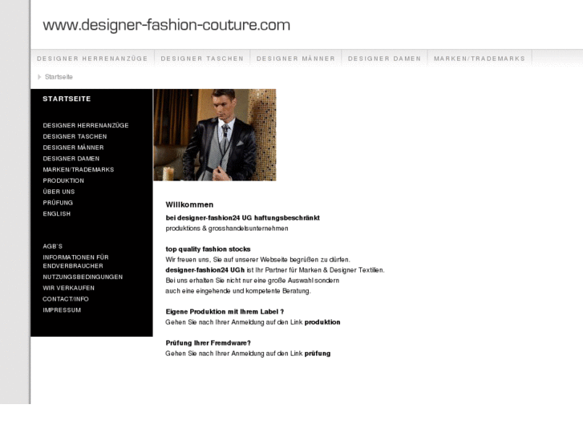Click the www.designer-fashion-couture.com site title
583x437 pixels.
[166, 26]
